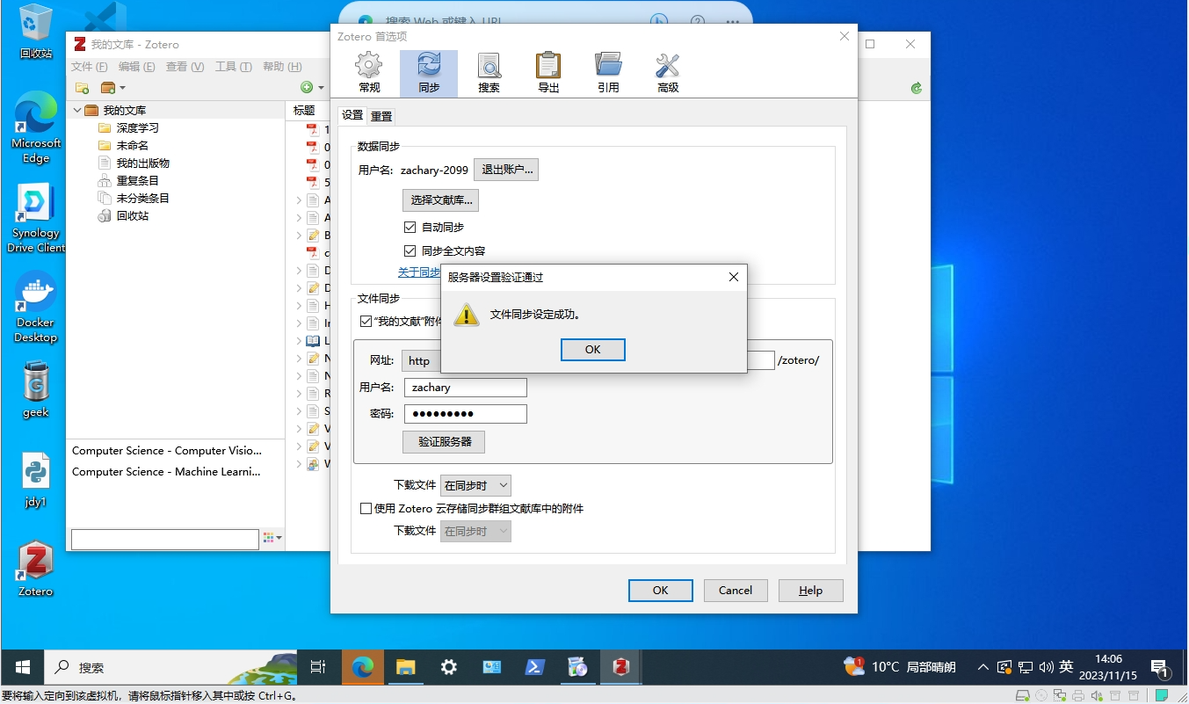Image resolution: width=1189 pixels, height=704 pixels.
Task: Open the 导出 export preferences pane
Action: coord(548,73)
